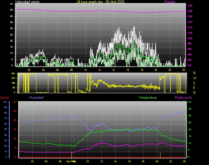Click the Punto rocío legend label
209x165 pixels.
[183, 98]
